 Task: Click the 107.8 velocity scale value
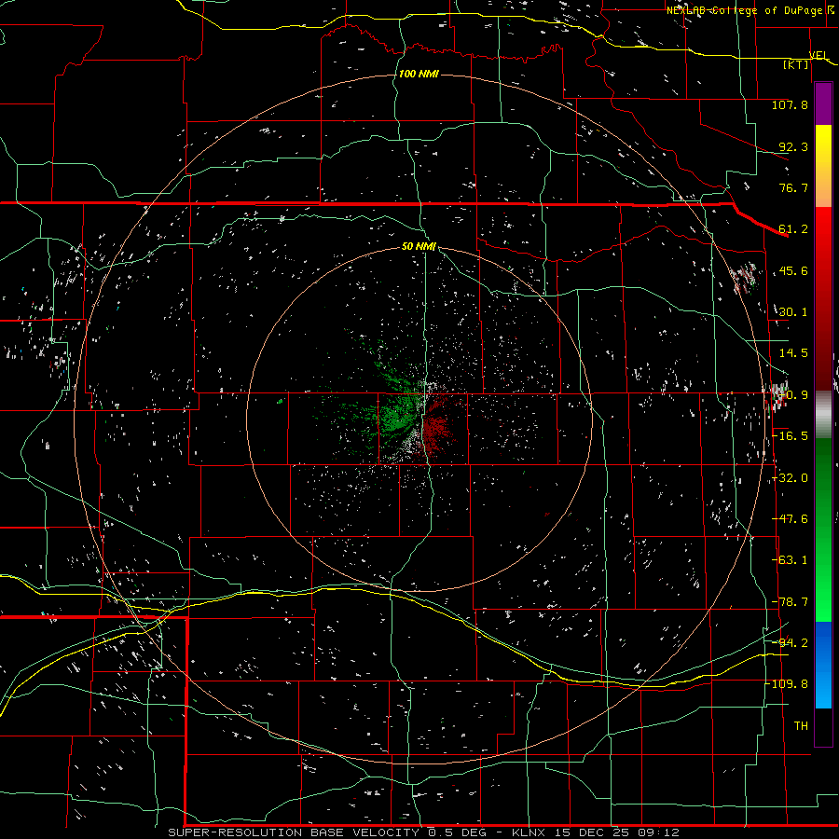click(790, 104)
